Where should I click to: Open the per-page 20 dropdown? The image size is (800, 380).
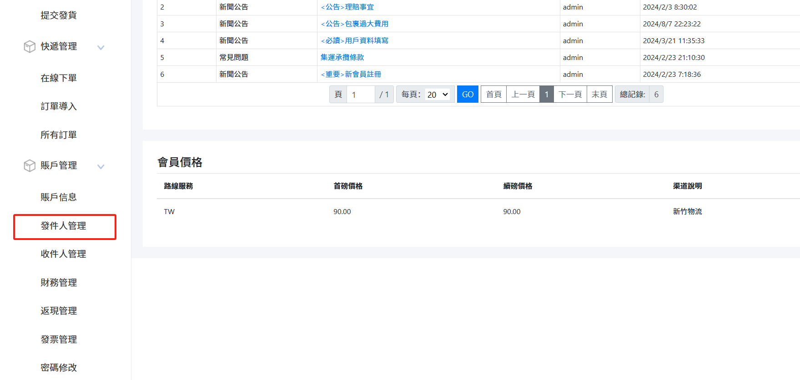click(438, 95)
